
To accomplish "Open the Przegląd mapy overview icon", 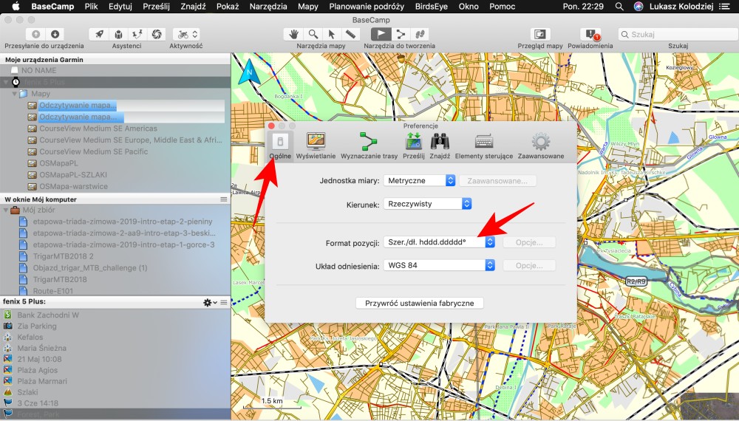I will click(x=540, y=34).
